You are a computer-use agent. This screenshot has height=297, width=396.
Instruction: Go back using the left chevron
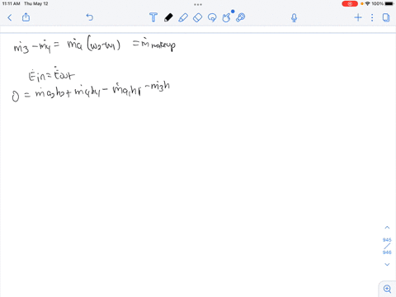[10, 17]
